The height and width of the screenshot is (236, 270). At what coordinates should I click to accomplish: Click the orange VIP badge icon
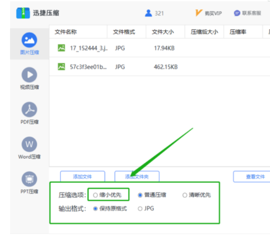(x=199, y=13)
